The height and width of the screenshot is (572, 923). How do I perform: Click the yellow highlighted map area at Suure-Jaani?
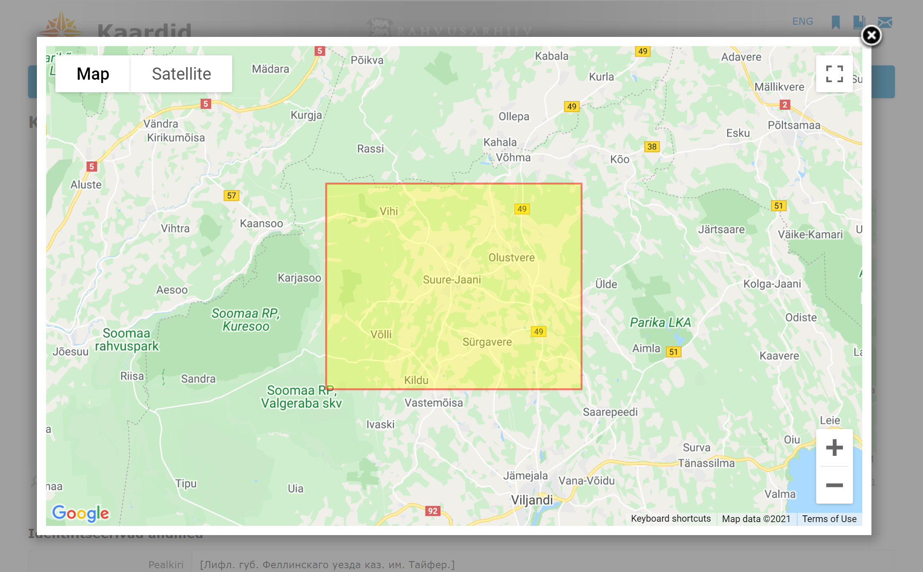pos(452,280)
